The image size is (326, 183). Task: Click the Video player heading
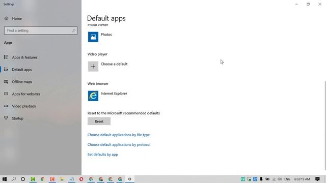[x=97, y=54]
